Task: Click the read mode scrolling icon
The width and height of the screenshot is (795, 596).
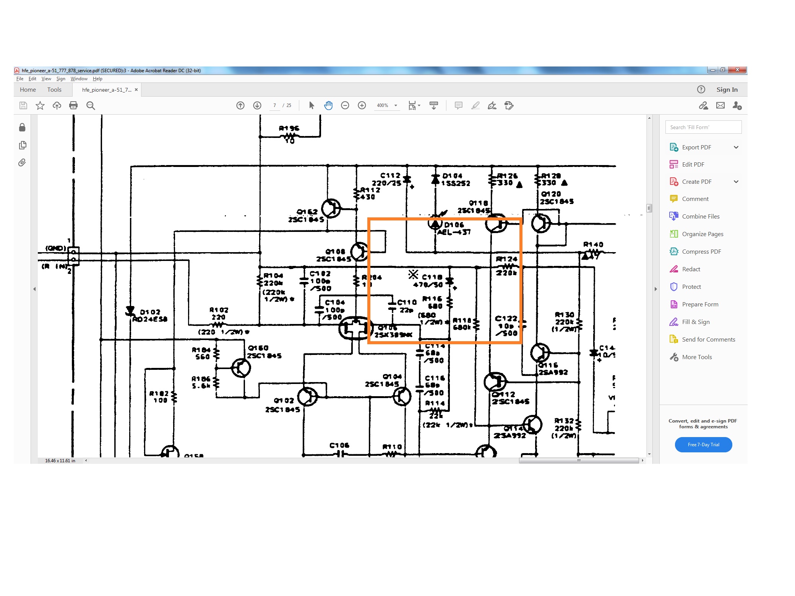Action: coord(434,105)
